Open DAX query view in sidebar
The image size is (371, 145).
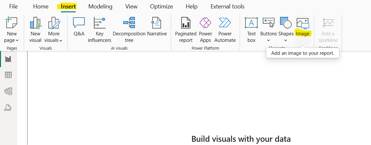8,108
